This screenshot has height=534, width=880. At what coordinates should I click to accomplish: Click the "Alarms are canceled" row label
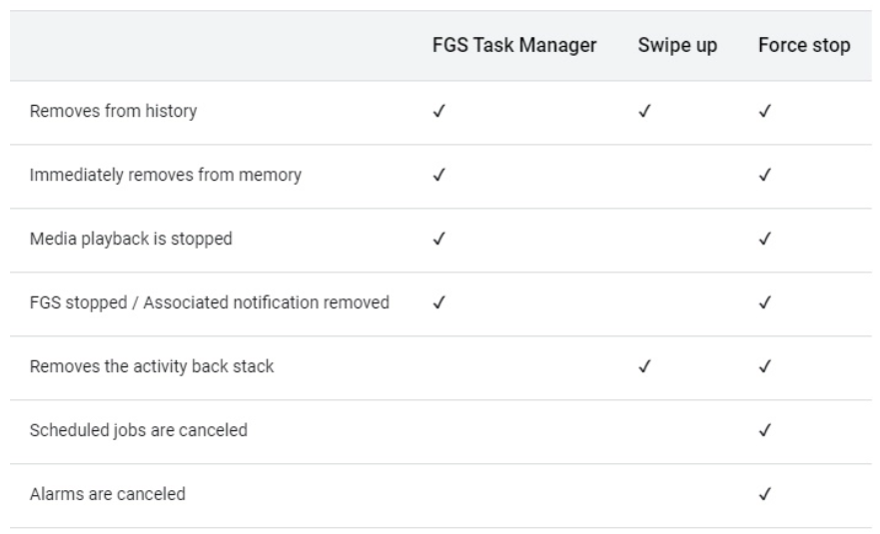coord(107,494)
